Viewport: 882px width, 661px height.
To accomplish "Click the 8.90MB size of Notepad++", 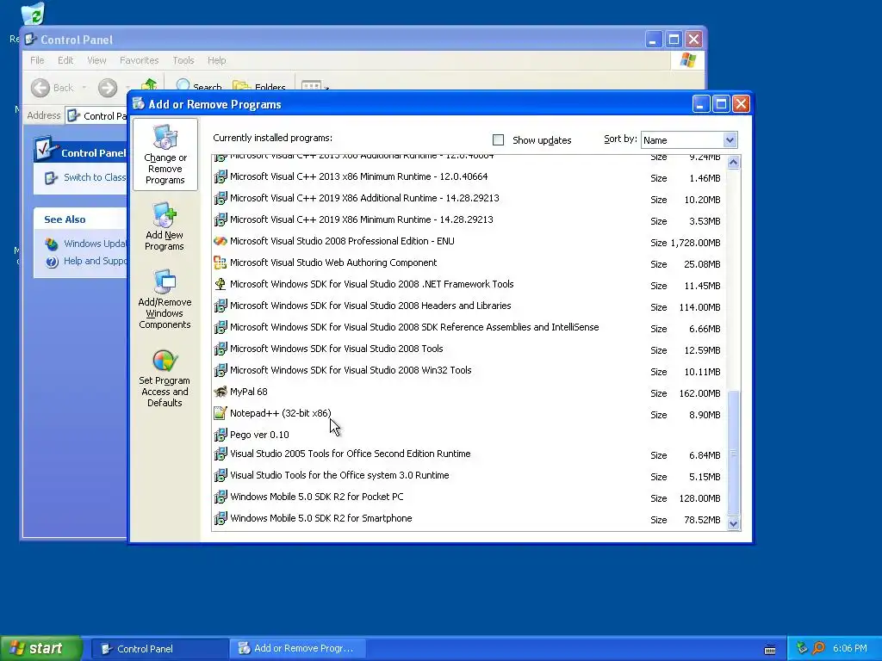I will tap(705, 415).
